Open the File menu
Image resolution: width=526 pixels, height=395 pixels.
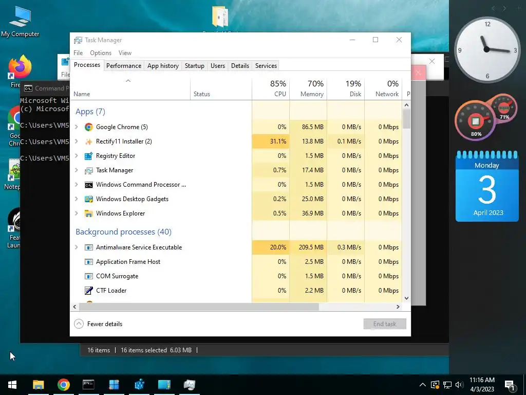[78, 53]
